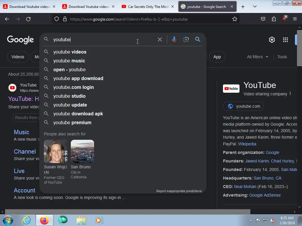This screenshot has height=226, width=302.
Task: Switch to the first Download Youtube videos tab
Action: (x=29, y=7)
